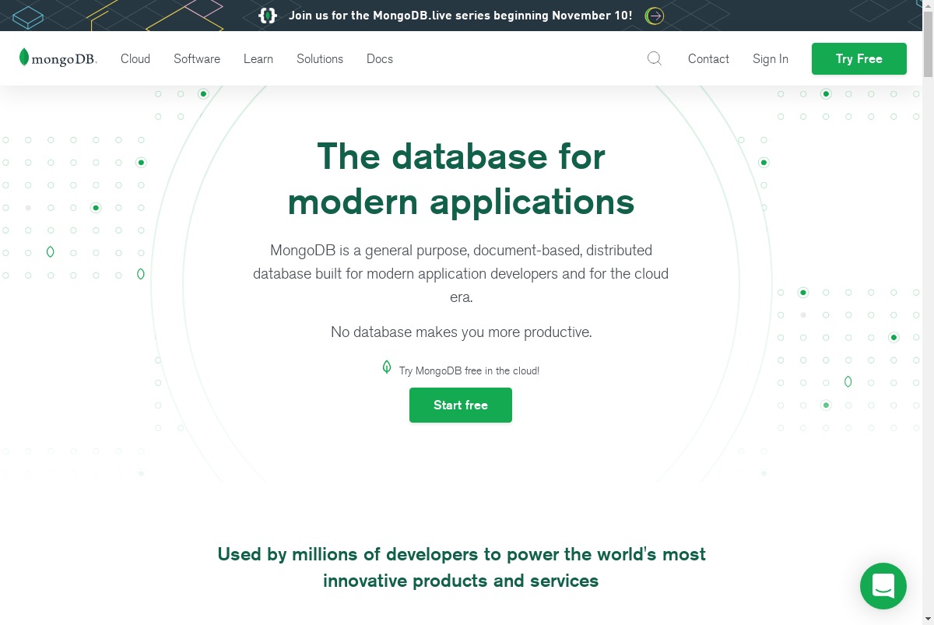Open the Software menu
Screen dimensions: 934x625
pyautogui.click(x=197, y=58)
